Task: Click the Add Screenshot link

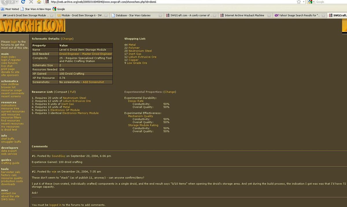Action: pyautogui.click(x=93, y=82)
